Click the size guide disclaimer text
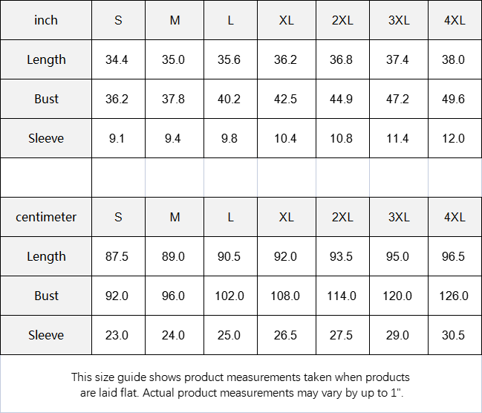This screenshot has width=482, height=413. [x=241, y=385]
